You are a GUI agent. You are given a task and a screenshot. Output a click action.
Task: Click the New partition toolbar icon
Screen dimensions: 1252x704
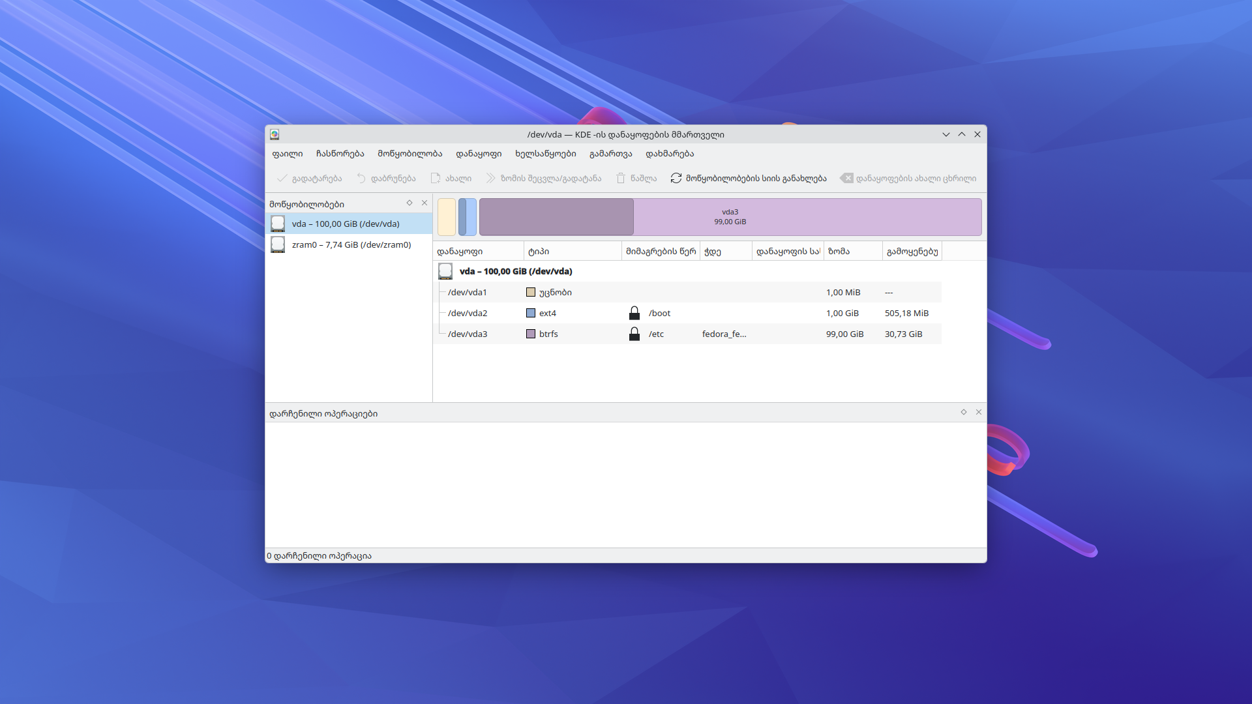(x=436, y=178)
